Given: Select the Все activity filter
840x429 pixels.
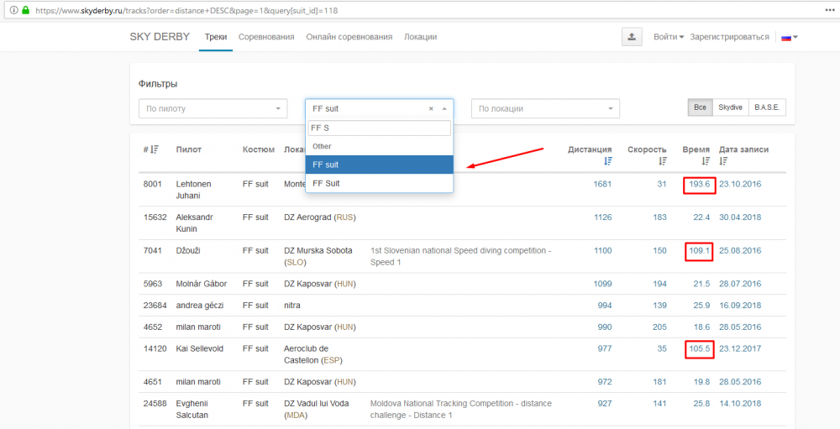Looking at the screenshot, I should pos(700,107).
